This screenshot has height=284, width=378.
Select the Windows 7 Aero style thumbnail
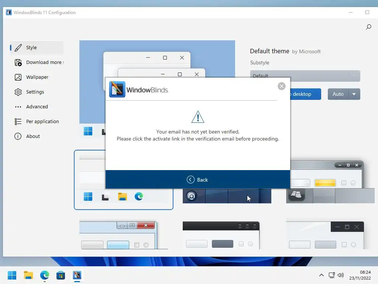(x=123, y=235)
